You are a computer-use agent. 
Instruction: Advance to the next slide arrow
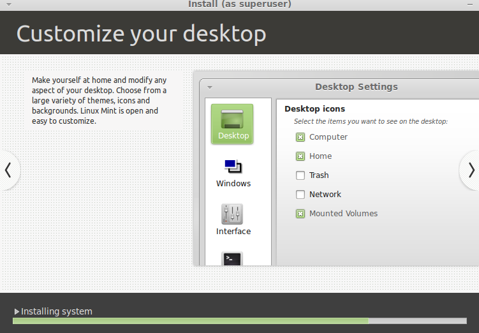(471, 170)
